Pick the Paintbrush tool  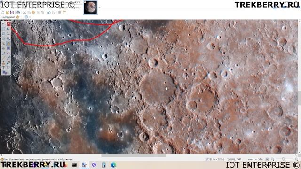point(4,54)
